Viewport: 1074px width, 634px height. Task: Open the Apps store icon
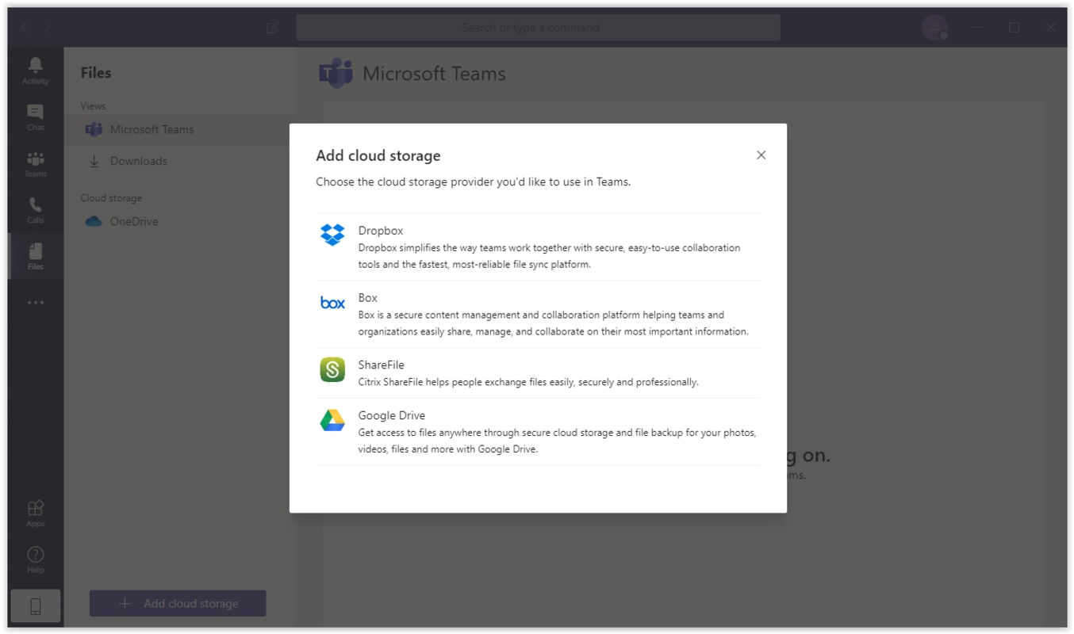[36, 513]
